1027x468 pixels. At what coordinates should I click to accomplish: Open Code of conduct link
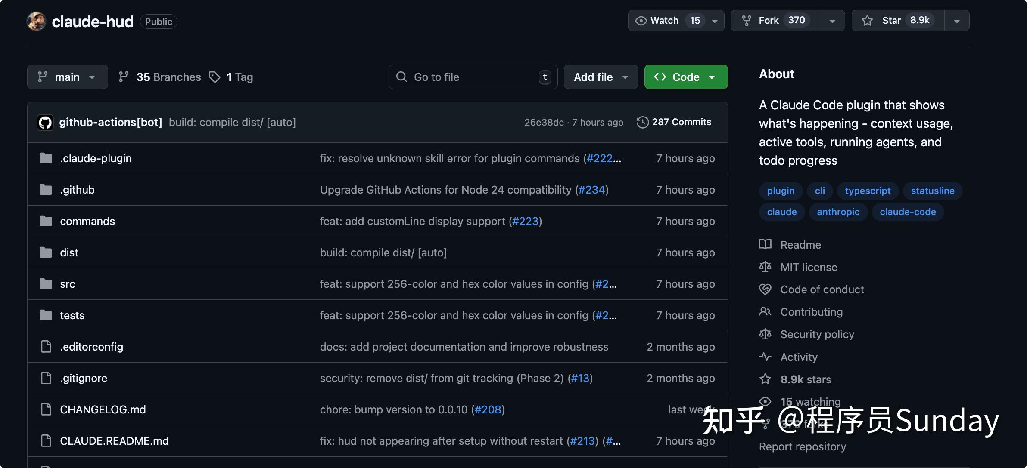click(822, 289)
